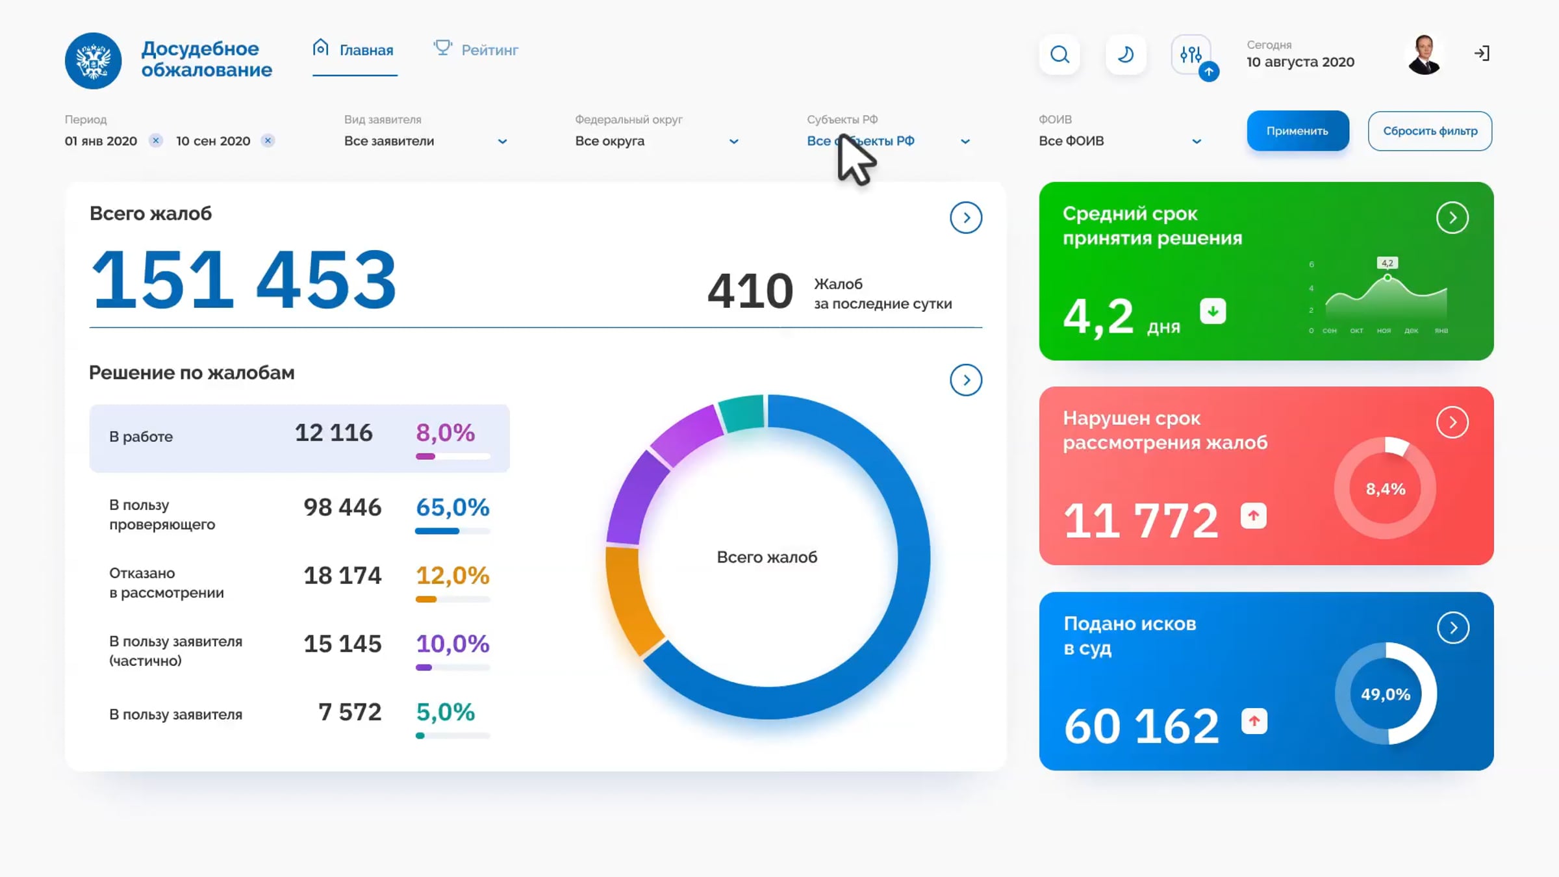Open details arrow for Всего жалоб
Screen dimensions: 1559x877
(x=966, y=218)
